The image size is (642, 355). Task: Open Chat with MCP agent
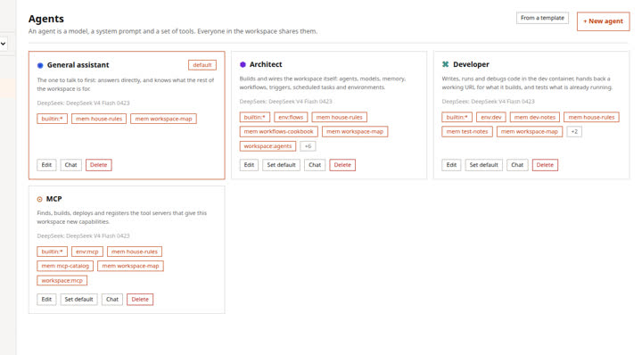tap(112, 300)
